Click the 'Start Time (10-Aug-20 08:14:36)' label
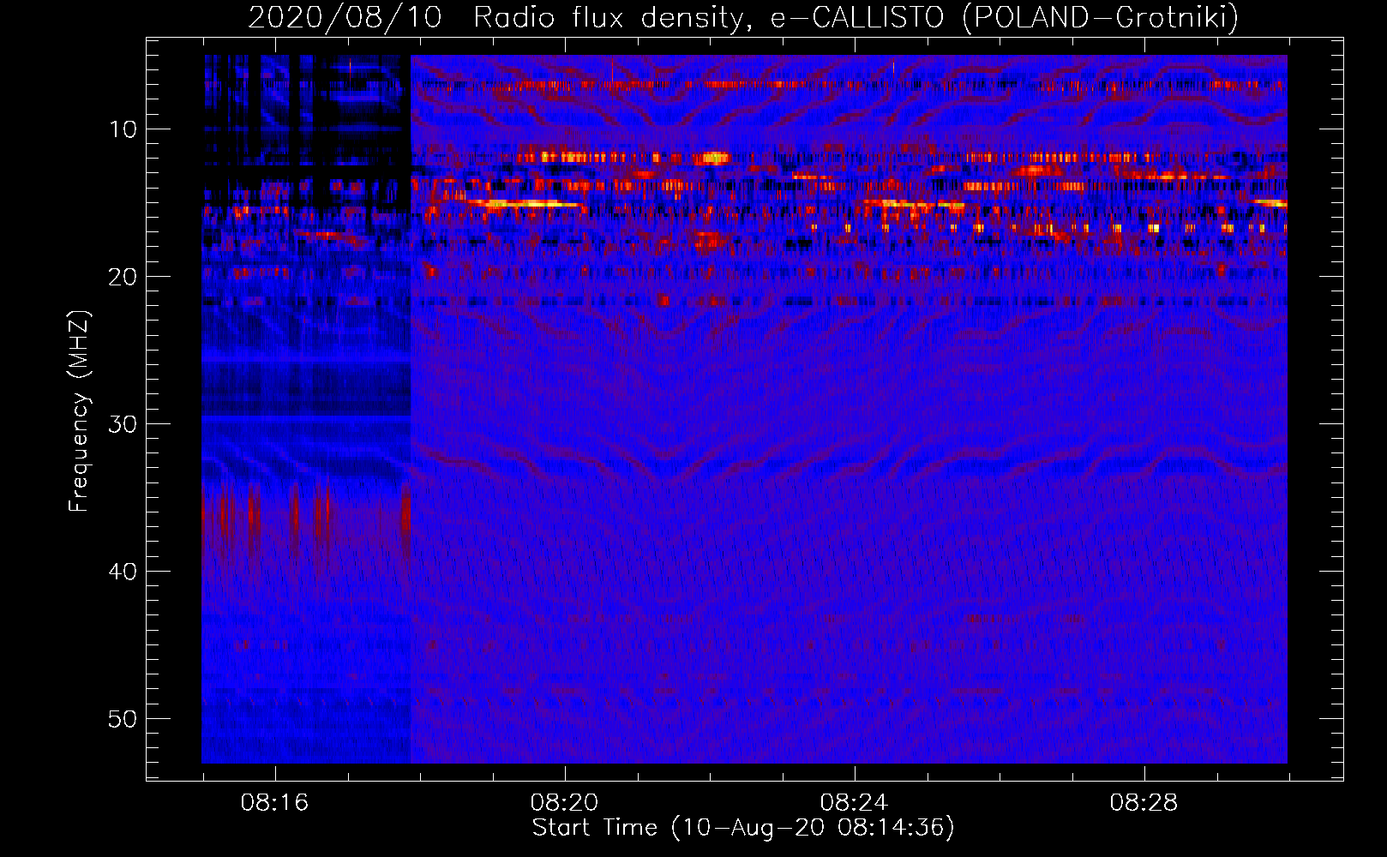Viewport: 1387px width, 857px height. click(743, 828)
